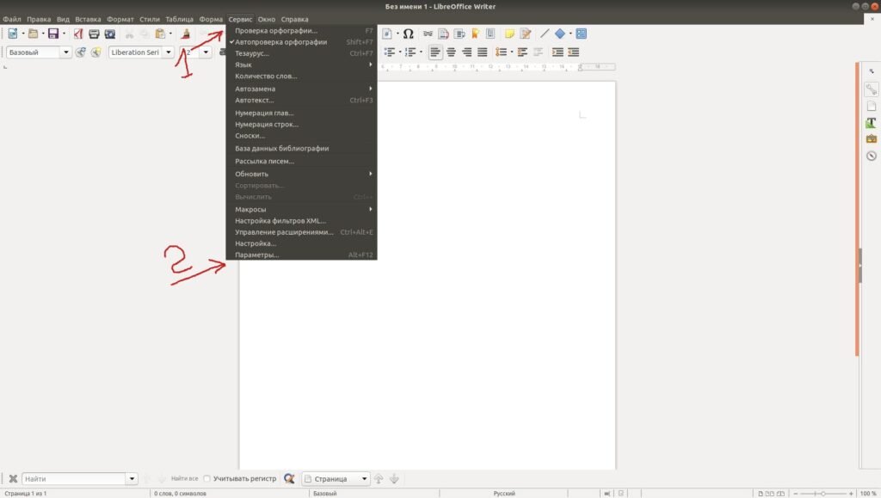Open the Базовый paragraph style dropdown
881x498 pixels.
pyautogui.click(x=65, y=52)
